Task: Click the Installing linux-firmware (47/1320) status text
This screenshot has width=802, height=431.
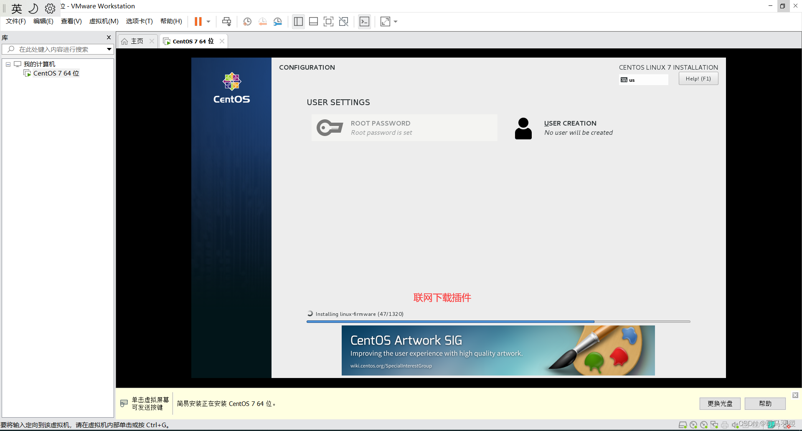Action: (x=359, y=314)
